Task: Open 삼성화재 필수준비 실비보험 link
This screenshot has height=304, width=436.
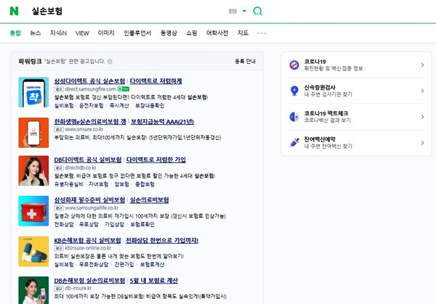Action: click(x=89, y=200)
